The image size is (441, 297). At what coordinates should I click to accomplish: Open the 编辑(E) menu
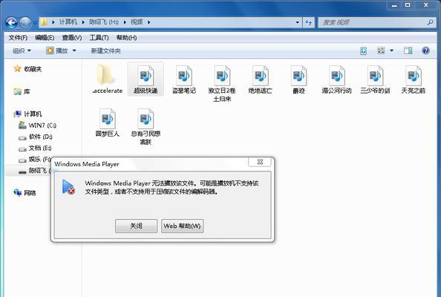coord(45,38)
